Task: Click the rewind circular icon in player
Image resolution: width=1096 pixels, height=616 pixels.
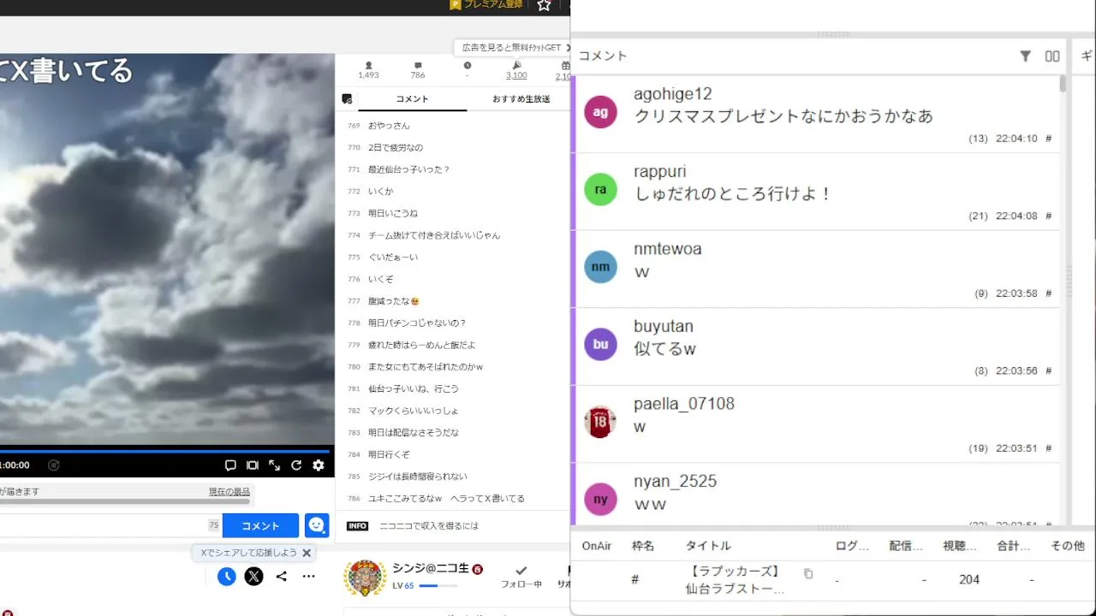Action: tap(54, 465)
